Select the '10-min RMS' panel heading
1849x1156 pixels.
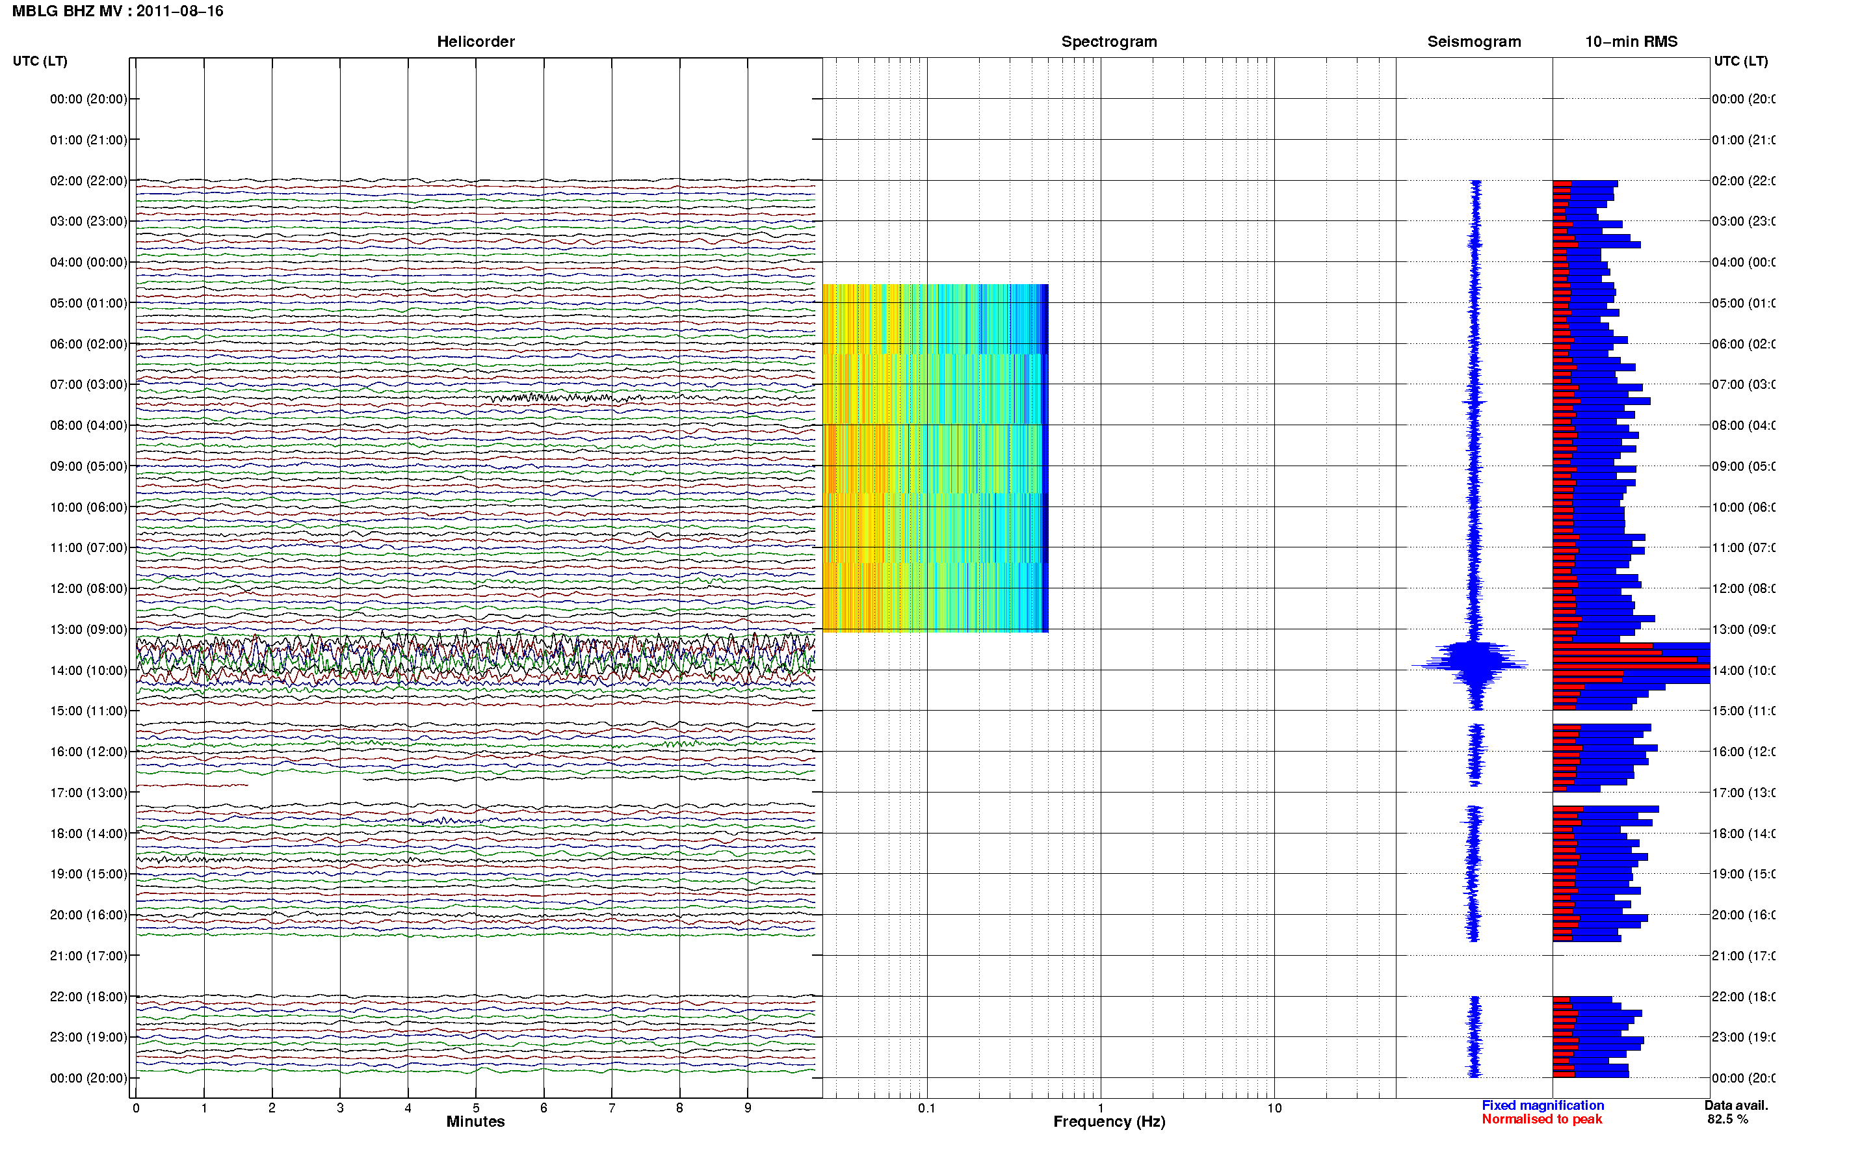[x=1631, y=42]
